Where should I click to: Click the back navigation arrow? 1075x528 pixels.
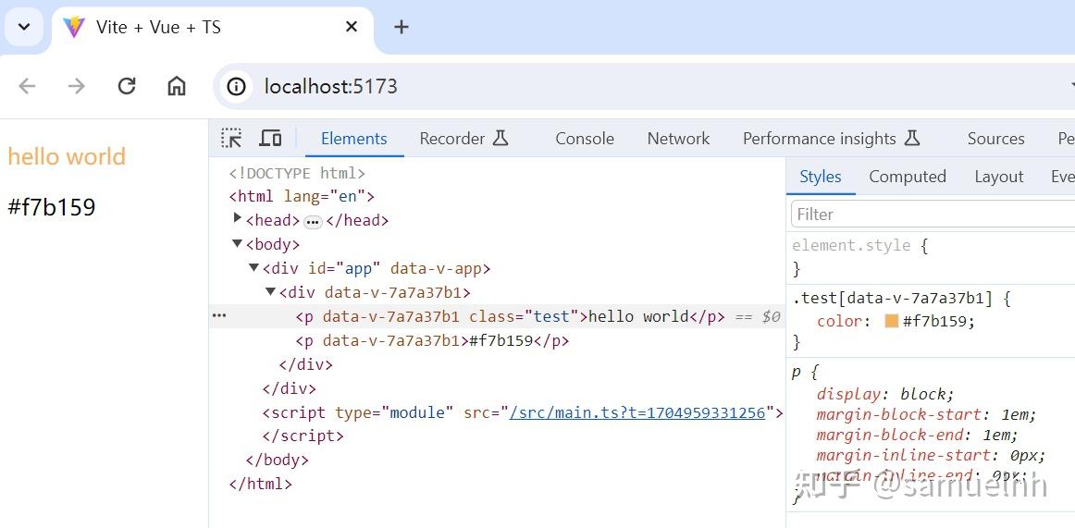27,86
